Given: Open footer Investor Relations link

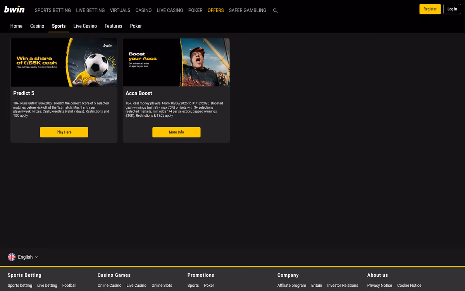Looking at the screenshot, I should (343, 286).
